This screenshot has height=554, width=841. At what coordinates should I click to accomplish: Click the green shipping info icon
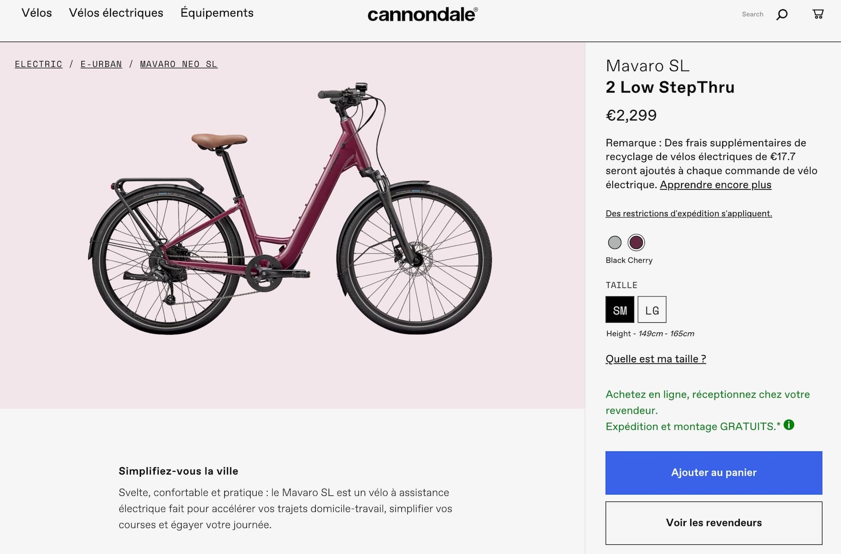click(789, 425)
